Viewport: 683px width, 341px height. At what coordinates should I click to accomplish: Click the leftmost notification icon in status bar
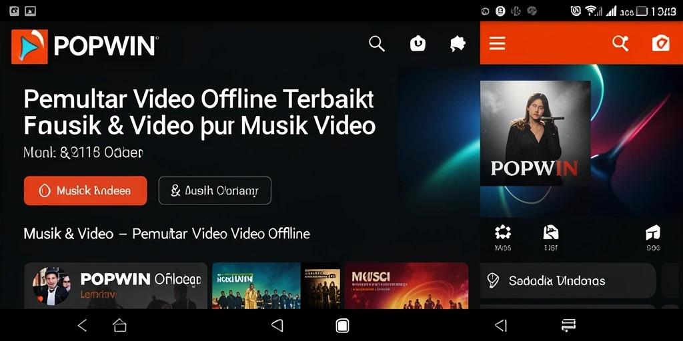click(x=14, y=11)
